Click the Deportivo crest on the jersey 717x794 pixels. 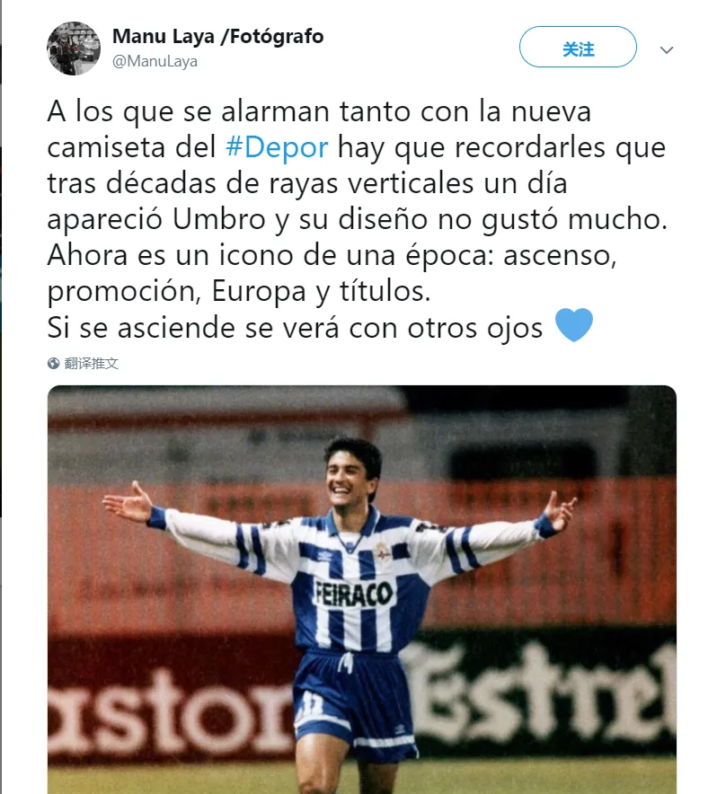coord(382,553)
